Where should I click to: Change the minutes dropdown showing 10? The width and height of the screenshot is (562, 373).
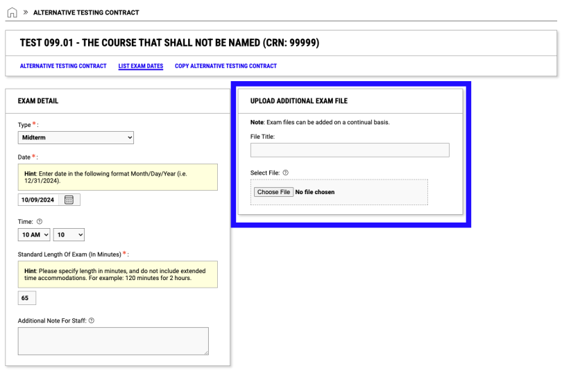point(69,235)
